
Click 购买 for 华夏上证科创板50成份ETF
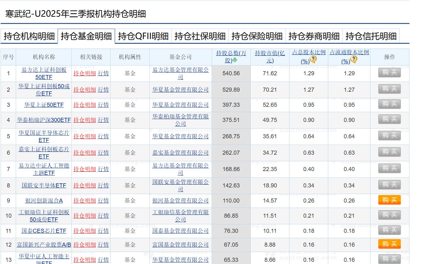pyautogui.click(x=390, y=89)
